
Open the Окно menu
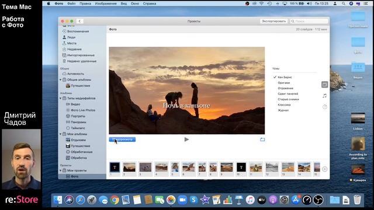[135, 3]
